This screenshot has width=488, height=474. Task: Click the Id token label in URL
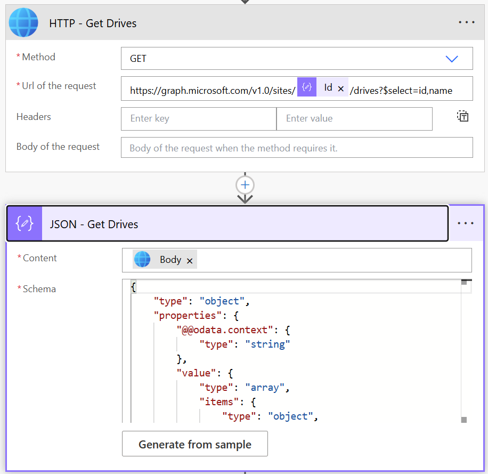pyautogui.click(x=328, y=87)
